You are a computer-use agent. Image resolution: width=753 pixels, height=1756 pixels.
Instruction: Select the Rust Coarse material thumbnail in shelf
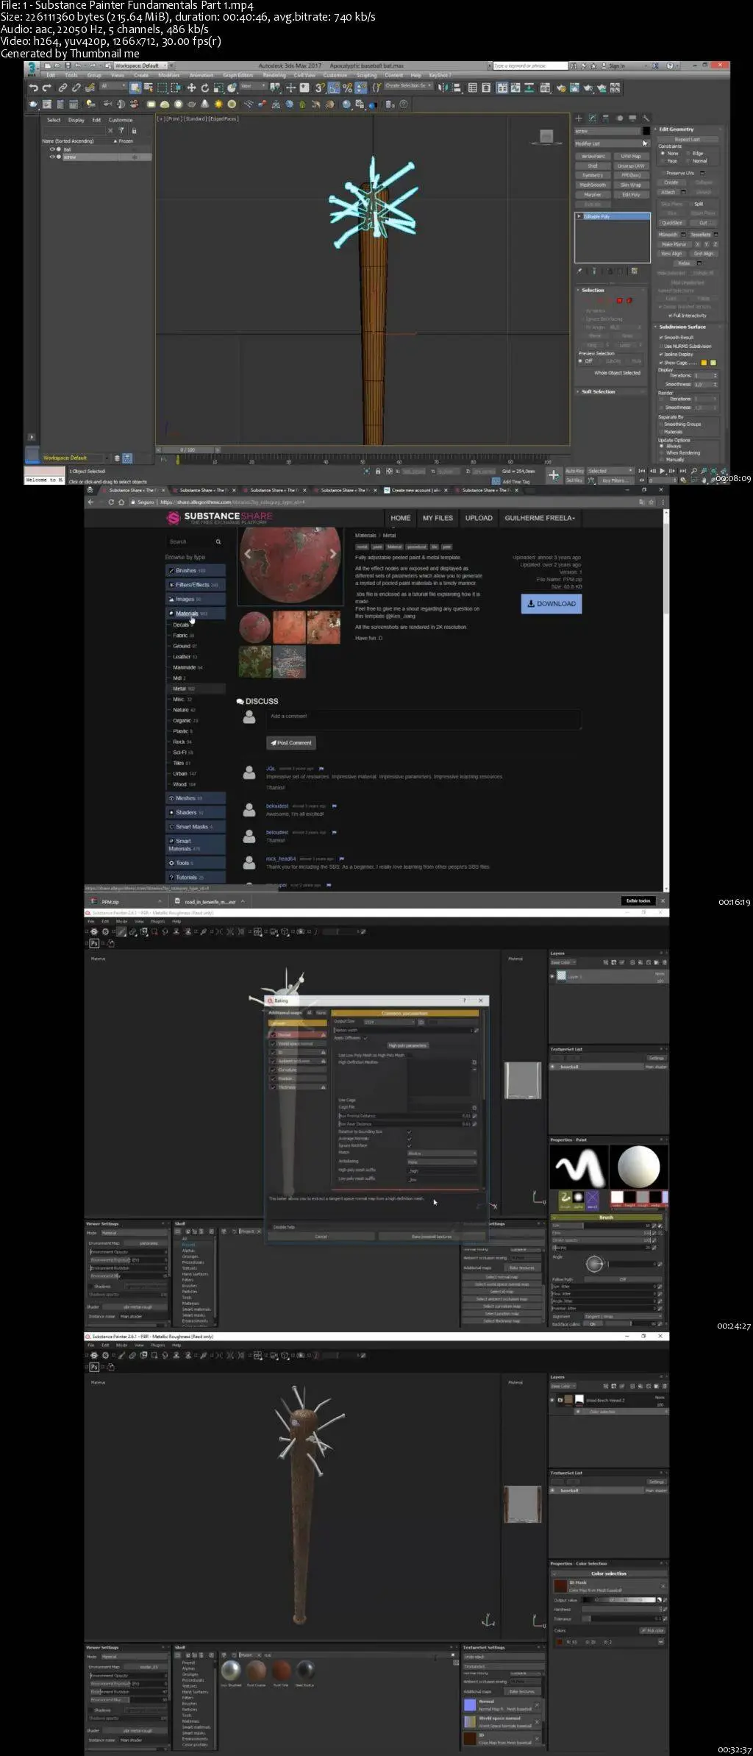256,1669
